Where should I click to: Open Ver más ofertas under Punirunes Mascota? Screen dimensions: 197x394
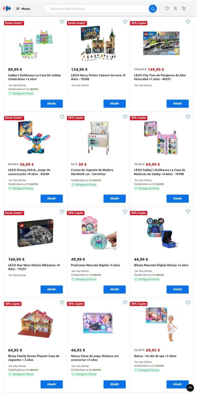click(x=80, y=271)
